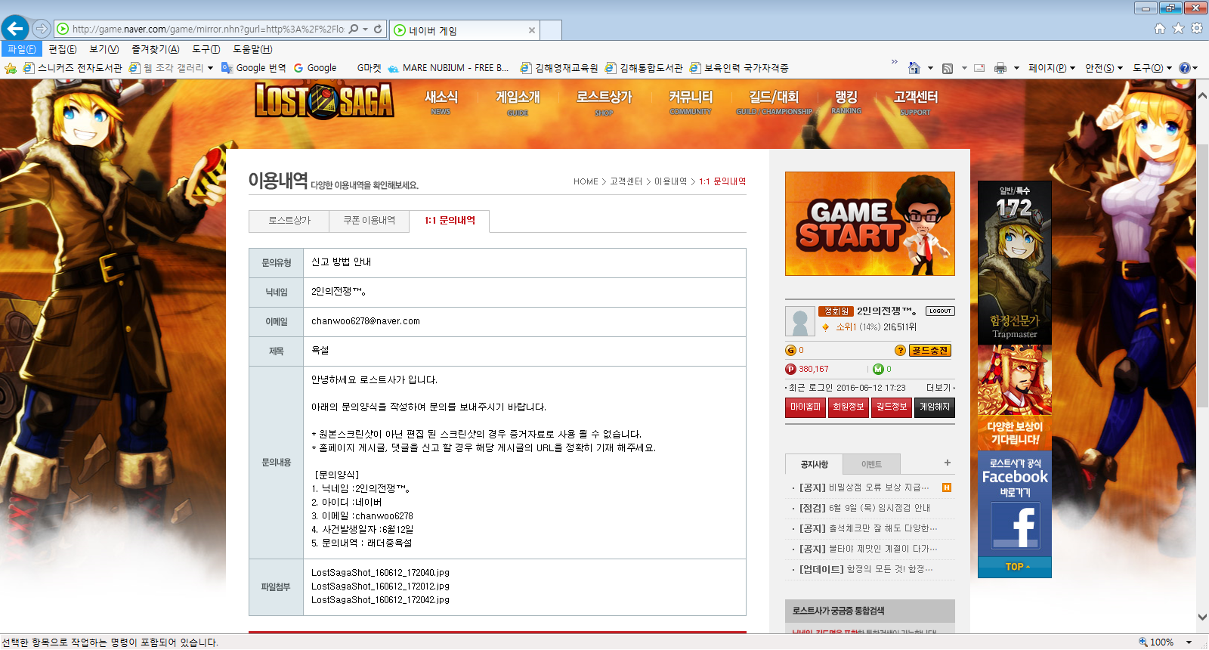Viewport: 1209px width, 650px height.
Task: Click the Facebook f logo banner
Action: point(1015,526)
